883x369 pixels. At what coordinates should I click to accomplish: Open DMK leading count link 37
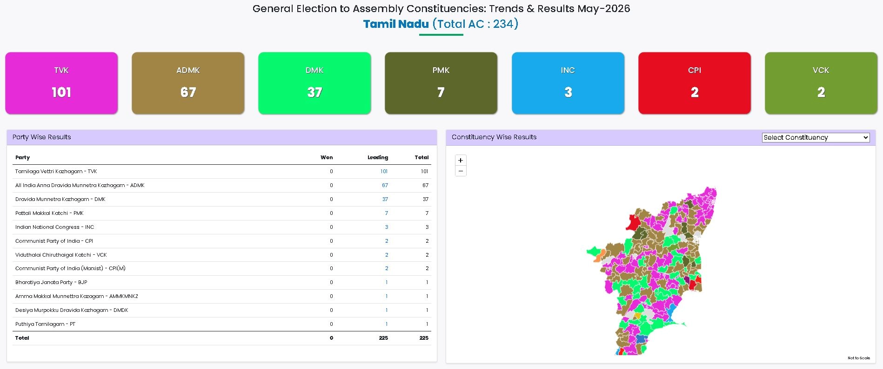coord(385,199)
